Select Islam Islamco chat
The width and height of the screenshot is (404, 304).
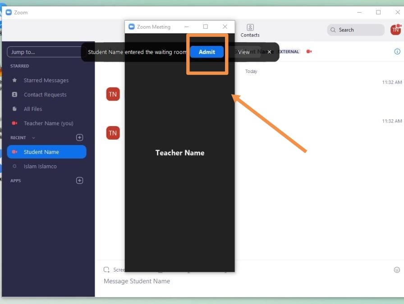pyautogui.click(x=46, y=166)
